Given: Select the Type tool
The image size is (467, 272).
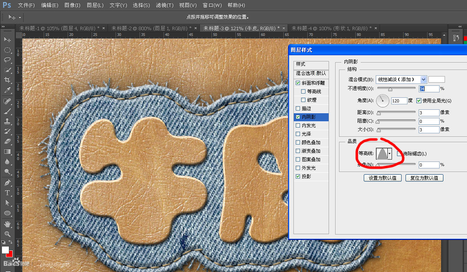Looking at the screenshot, I should coord(7,192).
